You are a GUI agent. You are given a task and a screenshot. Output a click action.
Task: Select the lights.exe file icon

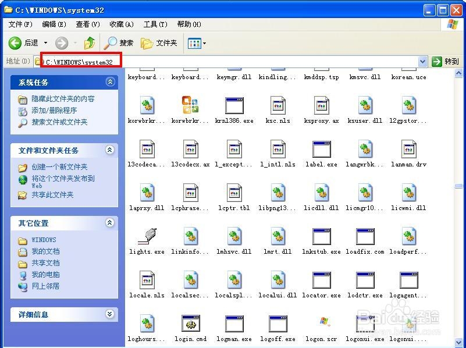coord(147,236)
